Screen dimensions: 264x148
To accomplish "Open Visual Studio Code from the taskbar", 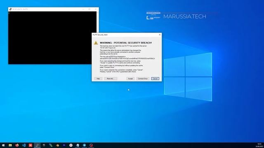I will pos(24,145).
